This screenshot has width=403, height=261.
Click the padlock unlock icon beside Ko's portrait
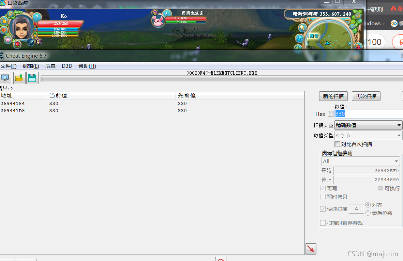pos(3,21)
